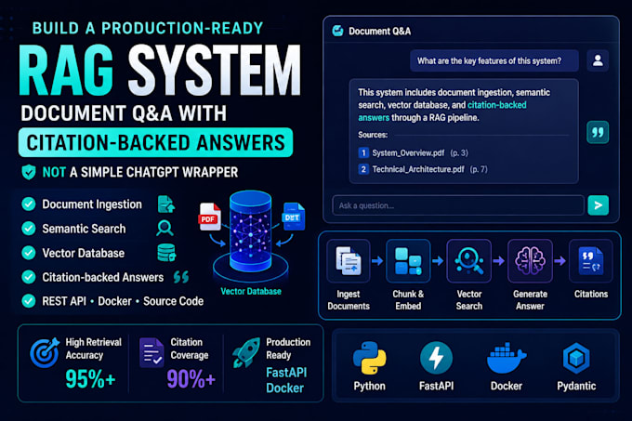Click the 'Sources:' heading in the answer
Image resolution: width=632 pixels, height=421 pixels.
click(373, 135)
